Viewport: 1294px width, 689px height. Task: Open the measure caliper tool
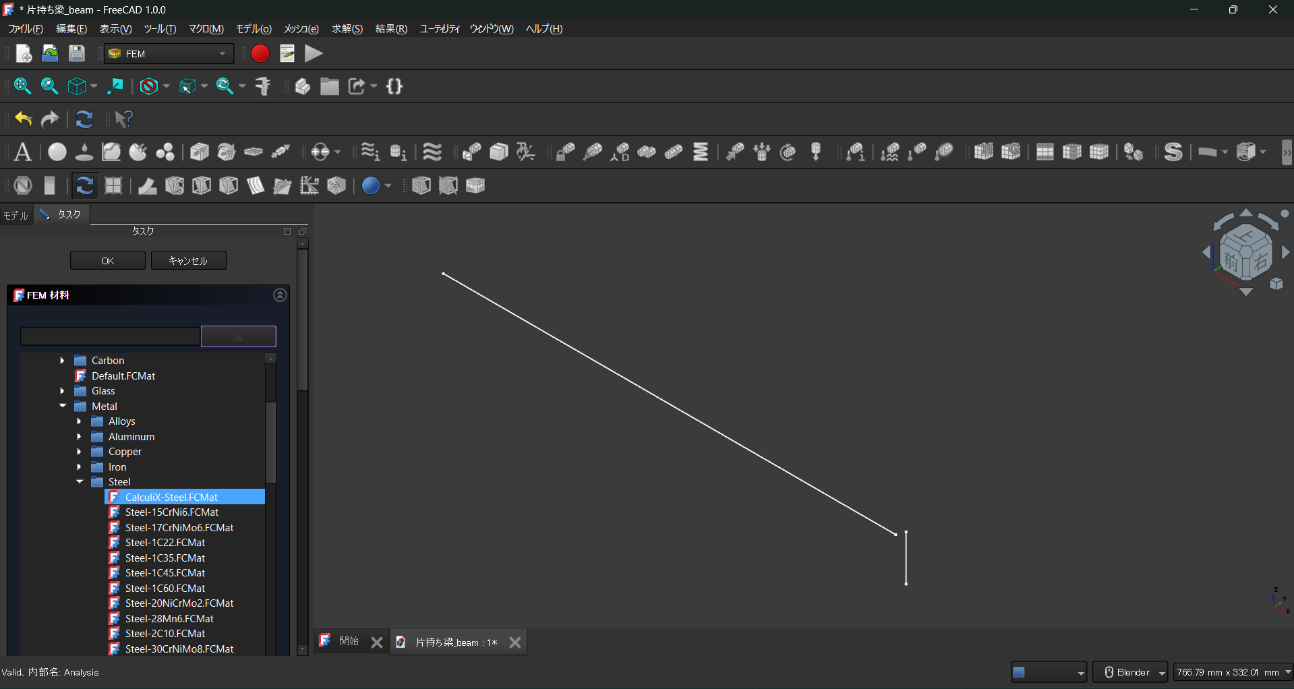[x=263, y=86]
